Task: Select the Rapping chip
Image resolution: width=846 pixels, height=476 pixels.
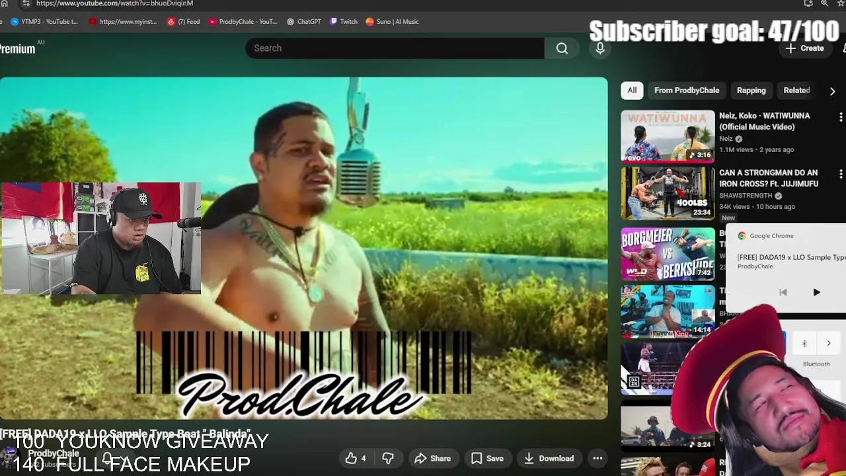Action: (x=751, y=91)
